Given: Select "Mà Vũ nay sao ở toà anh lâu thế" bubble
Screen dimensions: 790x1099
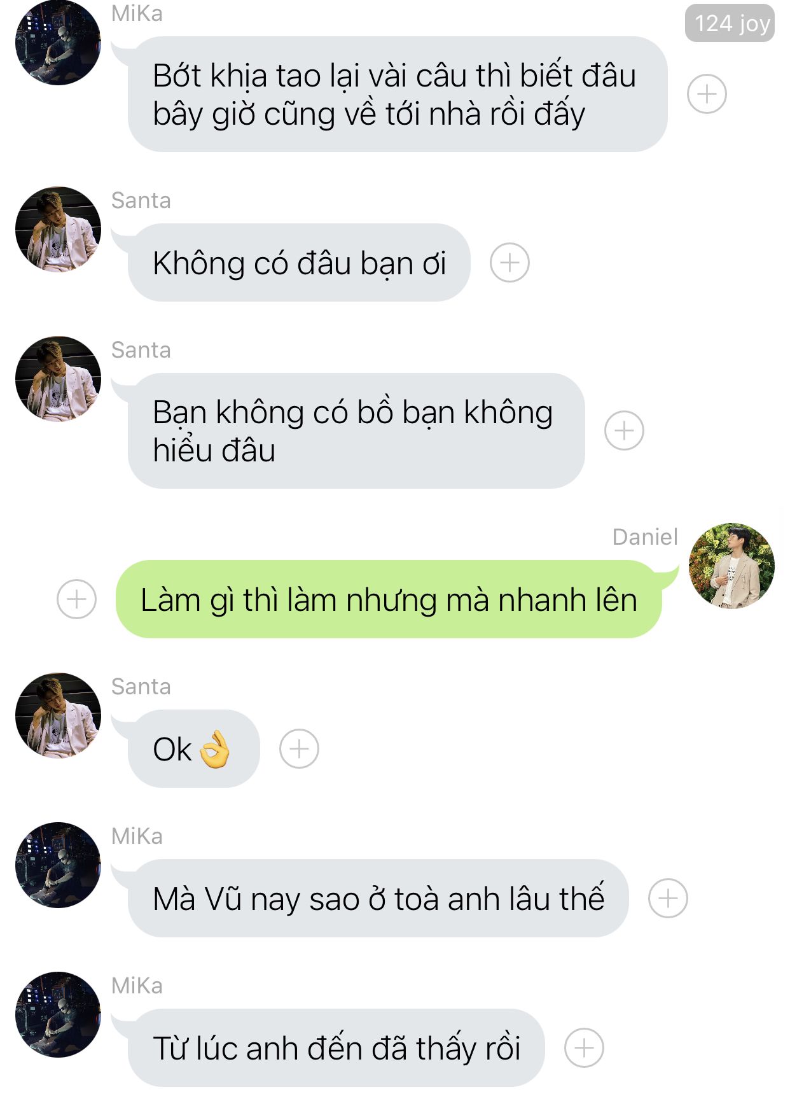Looking at the screenshot, I should click(378, 898).
